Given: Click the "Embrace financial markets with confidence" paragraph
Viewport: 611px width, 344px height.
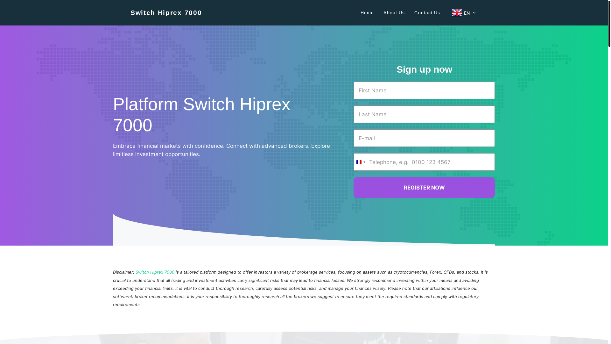Looking at the screenshot, I should click(221, 150).
